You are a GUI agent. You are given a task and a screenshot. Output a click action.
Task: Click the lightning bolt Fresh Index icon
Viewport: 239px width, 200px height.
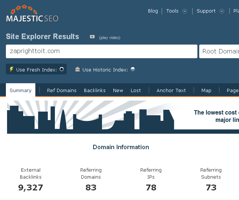pos(11,69)
